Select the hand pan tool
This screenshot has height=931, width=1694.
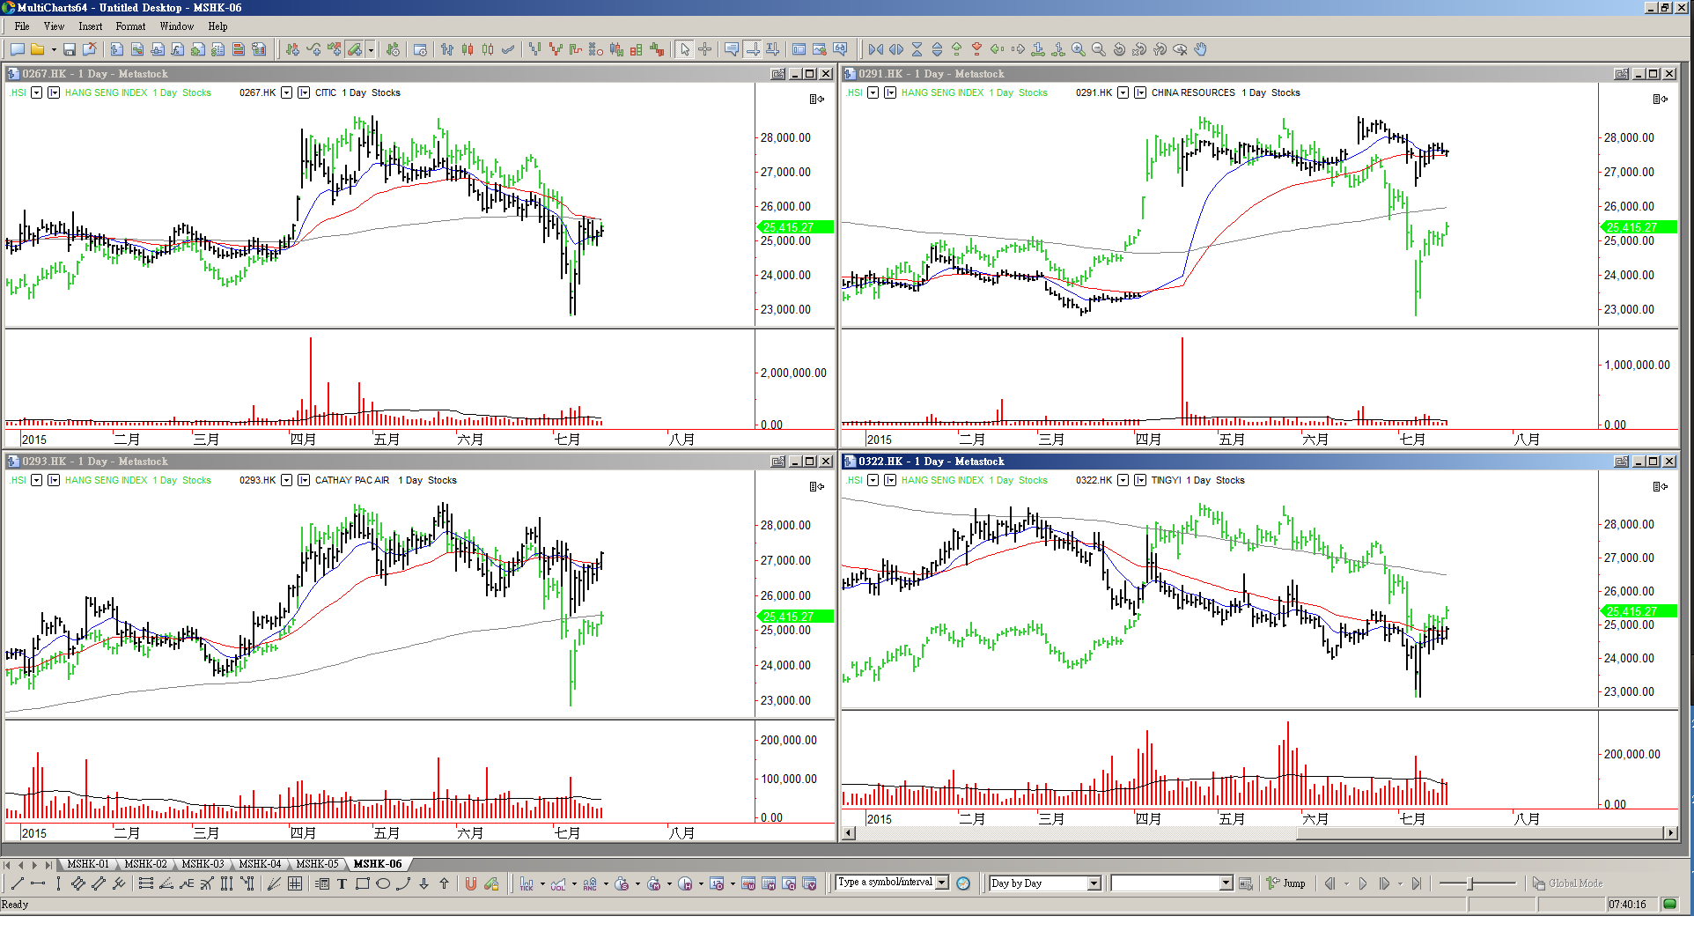1200,50
